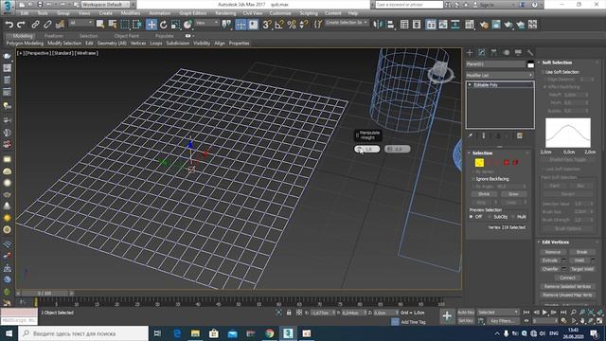
Task: Click the keyword search input field
Action: (x=408, y=5)
